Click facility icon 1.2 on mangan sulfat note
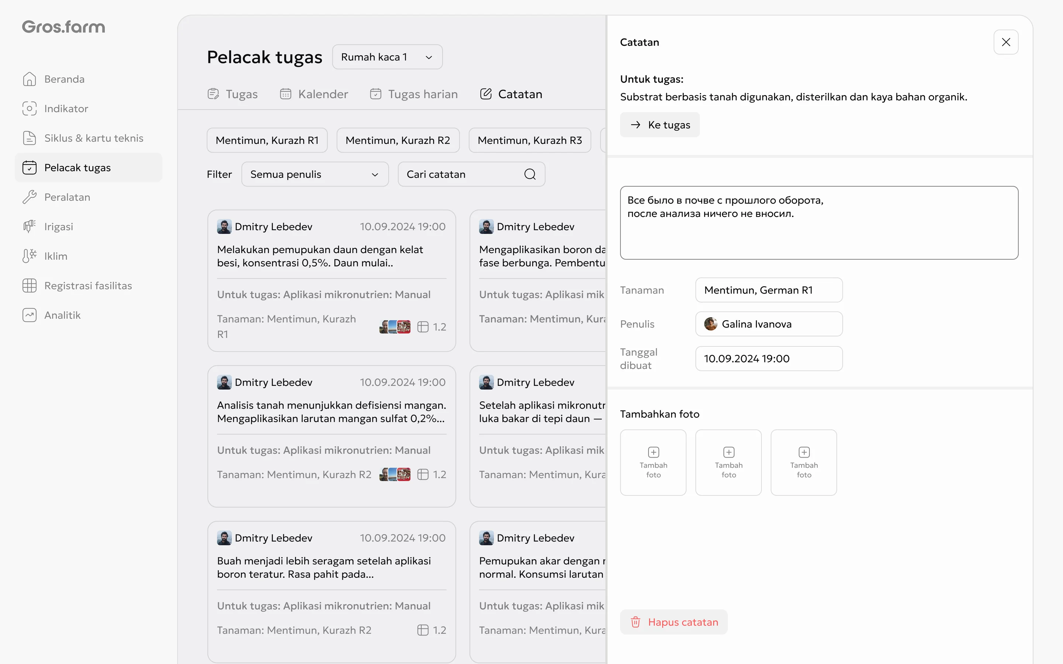Viewport: 1063px width, 664px height. tap(423, 474)
